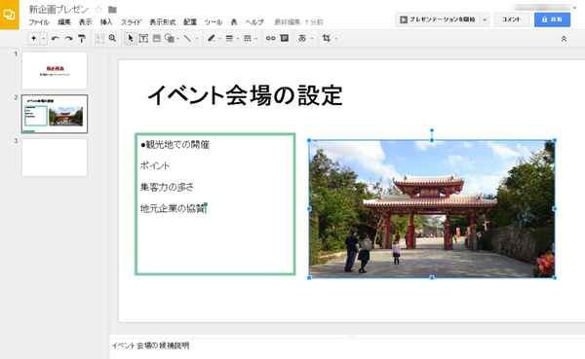
Task: Click the text ●観光地での開催
Action: pyautogui.click(x=175, y=145)
